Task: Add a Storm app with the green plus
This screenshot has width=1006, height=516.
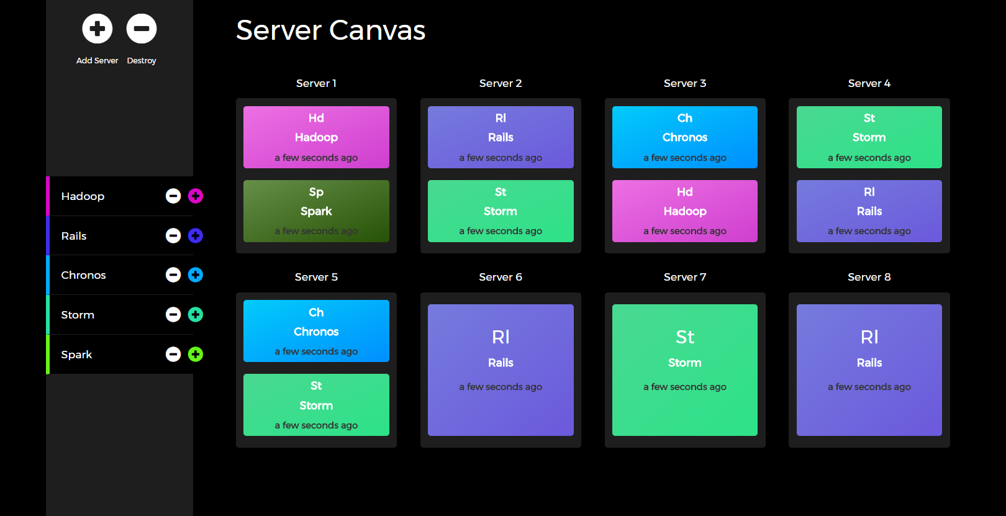Action: click(196, 315)
